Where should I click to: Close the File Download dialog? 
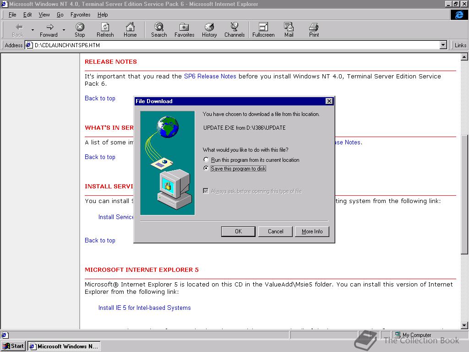[329, 101]
